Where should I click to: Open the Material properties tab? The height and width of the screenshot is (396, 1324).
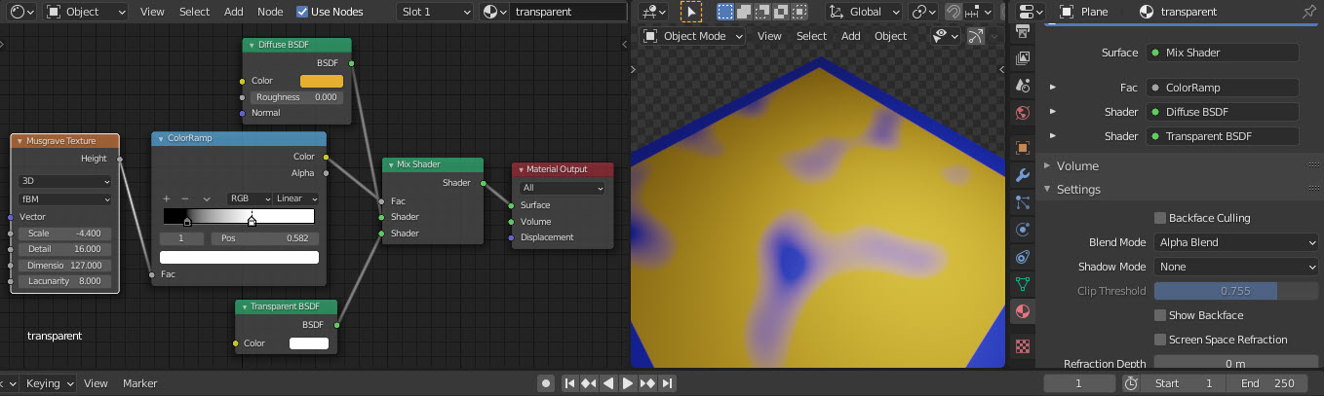1023,312
